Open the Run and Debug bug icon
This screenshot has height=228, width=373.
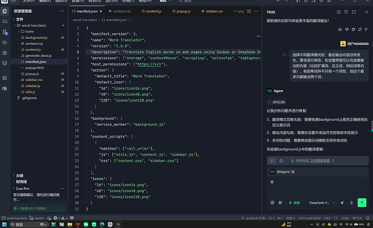click(x=4, y=53)
